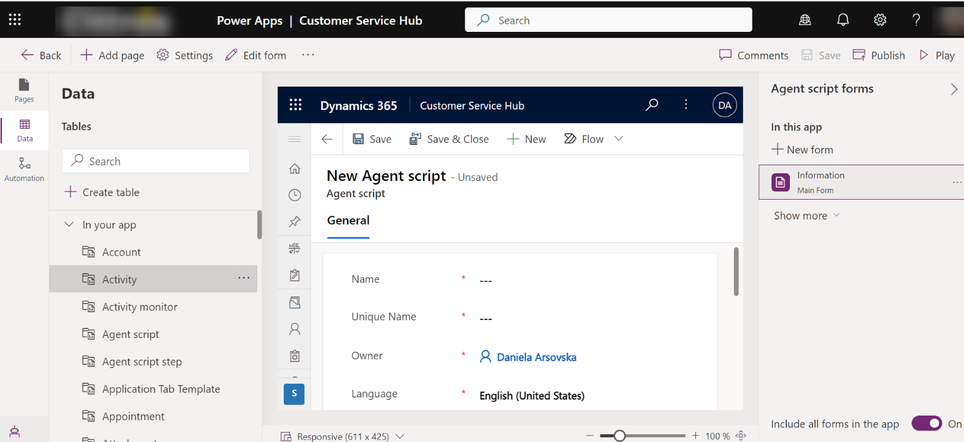Open the help question mark

click(916, 20)
